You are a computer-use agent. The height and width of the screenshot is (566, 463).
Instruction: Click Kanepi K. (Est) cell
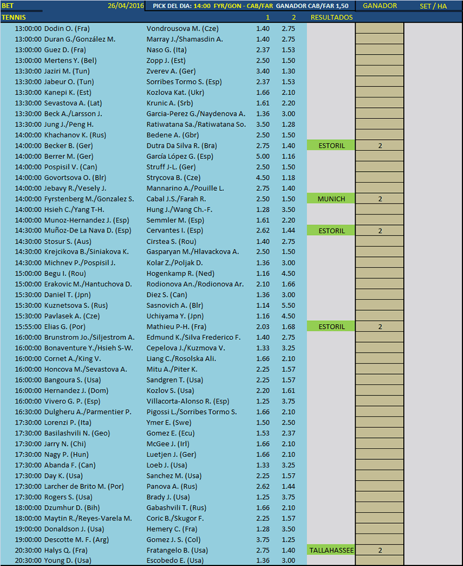tap(67, 92)
